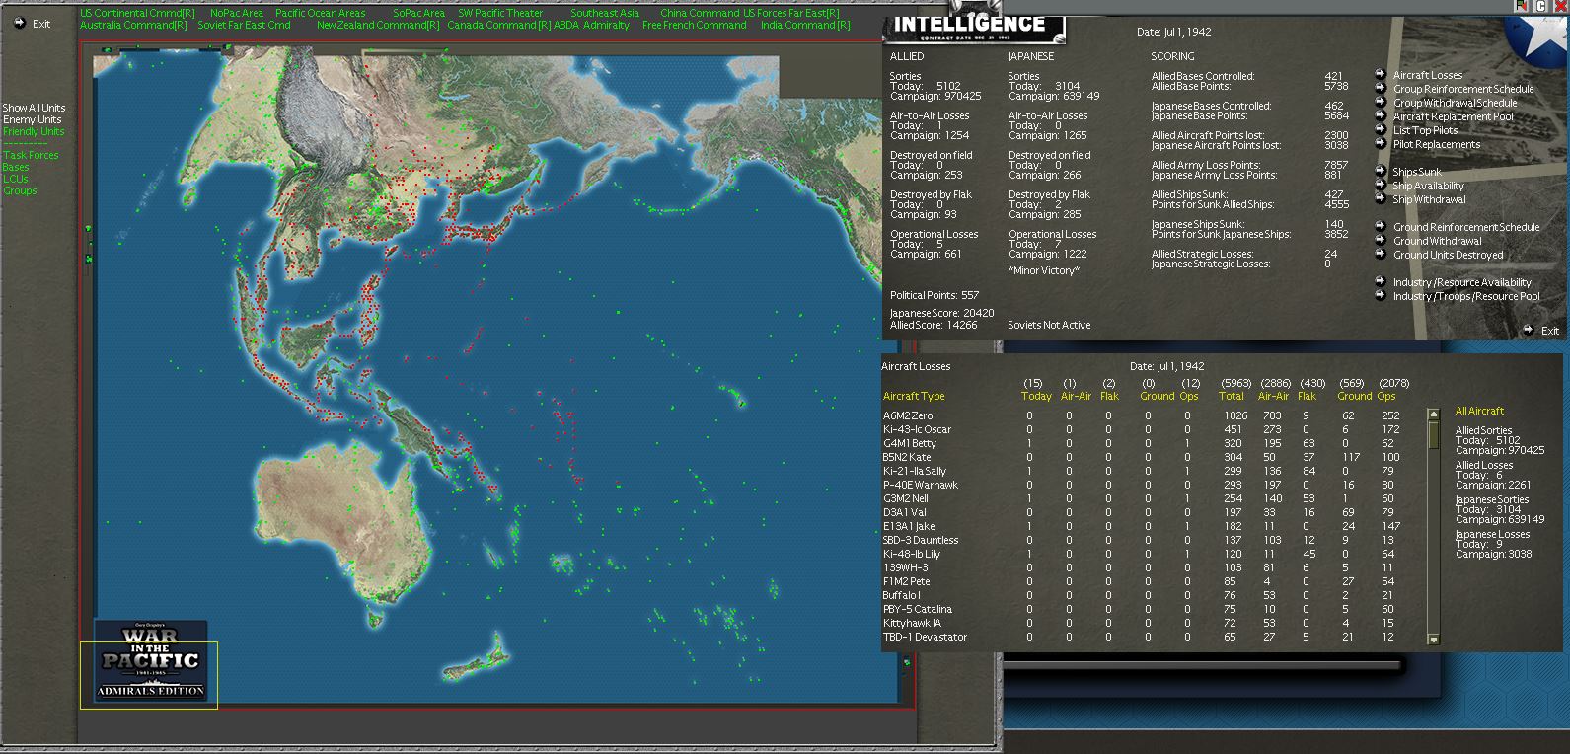Click the arrow icon beside Ships Sunk
Screen dimensions: 1570x754
1380,171
